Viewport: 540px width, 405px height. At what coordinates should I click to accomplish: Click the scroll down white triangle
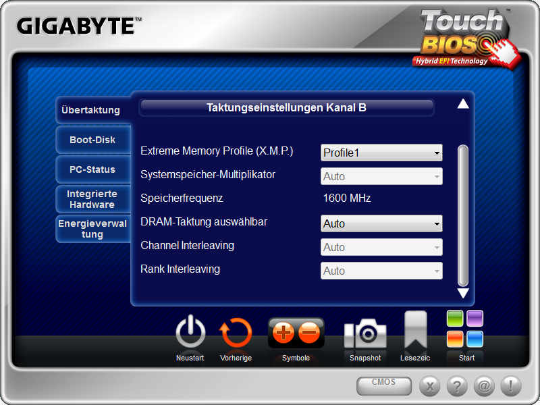463,293
